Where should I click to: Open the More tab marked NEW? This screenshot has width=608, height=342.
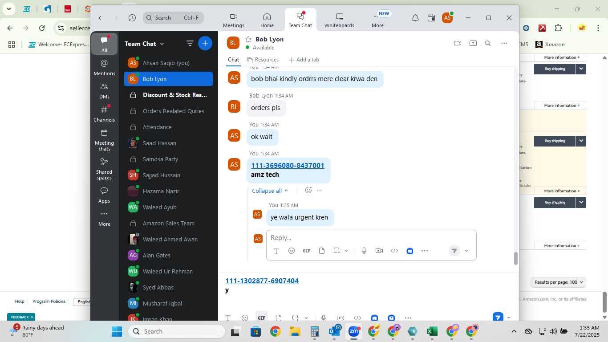pyautogui.click(x=377, y=20)
